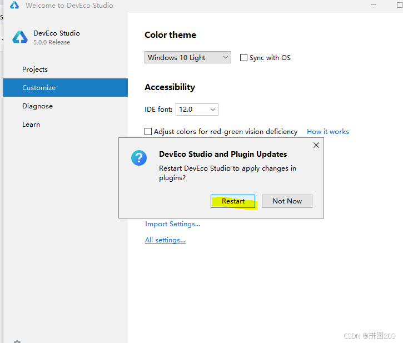Enable Sync with OS checkbox

[x=243, y=58]
